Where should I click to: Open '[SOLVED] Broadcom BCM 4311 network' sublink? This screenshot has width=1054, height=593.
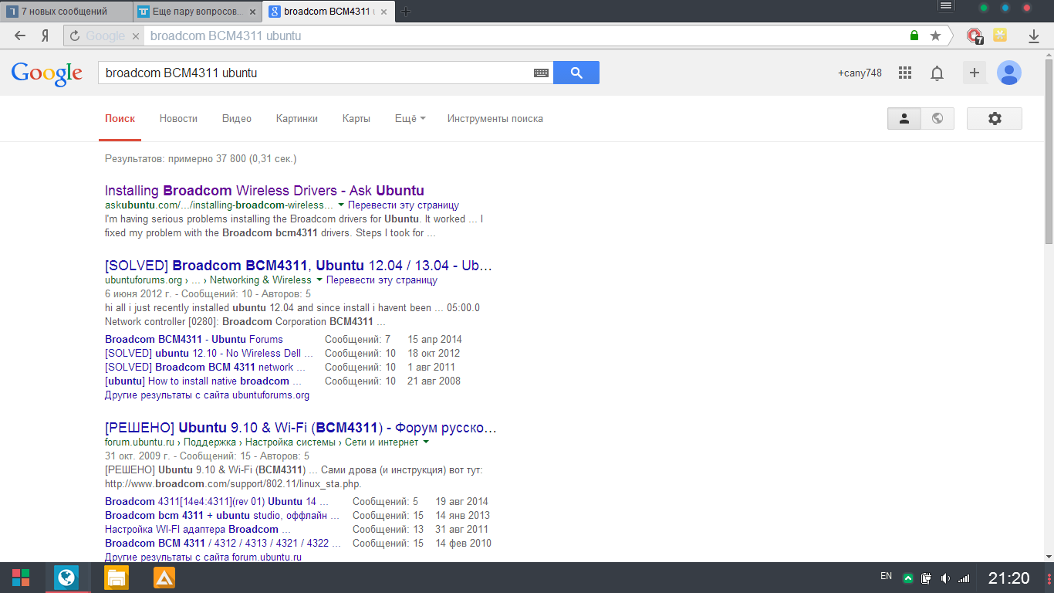205,368
